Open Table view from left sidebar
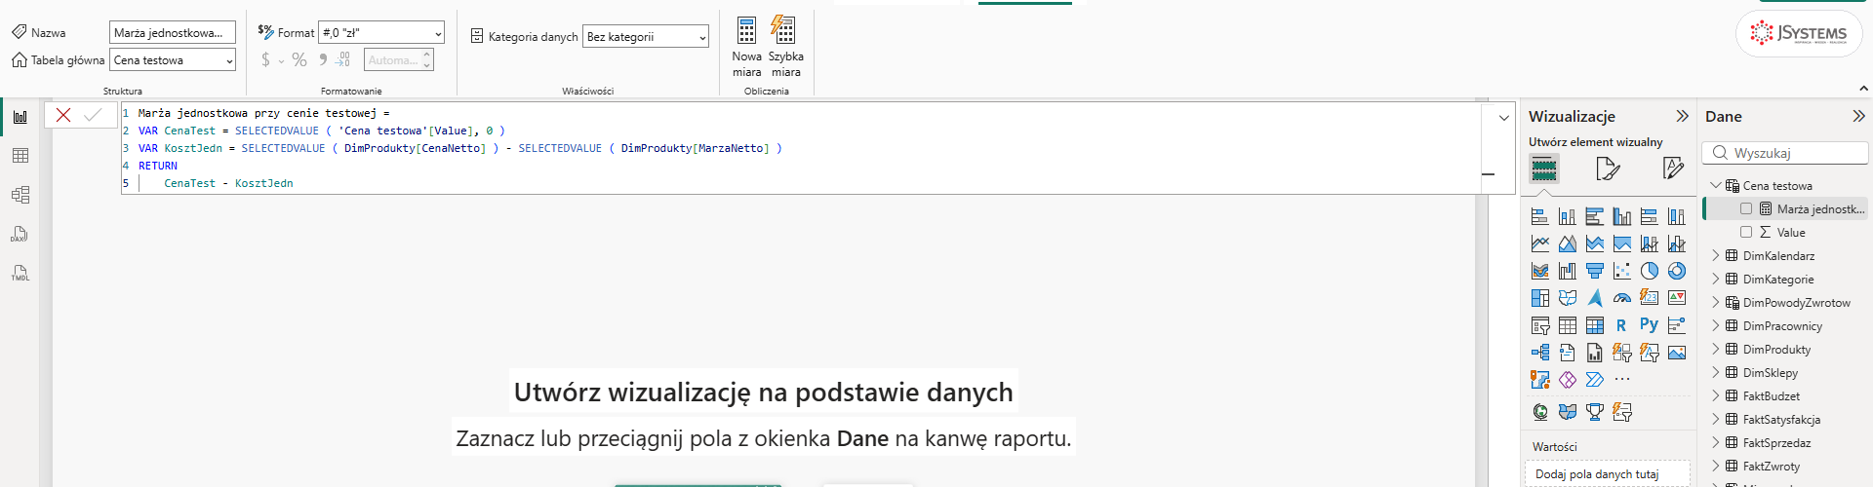1873x487 pixels. [x=20, y=156]
